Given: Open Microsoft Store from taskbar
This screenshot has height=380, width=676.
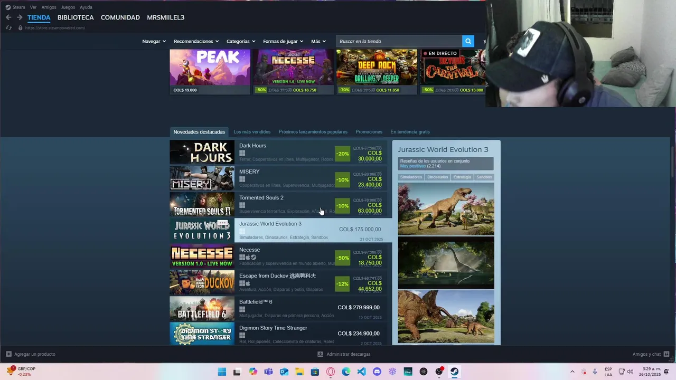Looking at the screenshot, I should (315, 372).
